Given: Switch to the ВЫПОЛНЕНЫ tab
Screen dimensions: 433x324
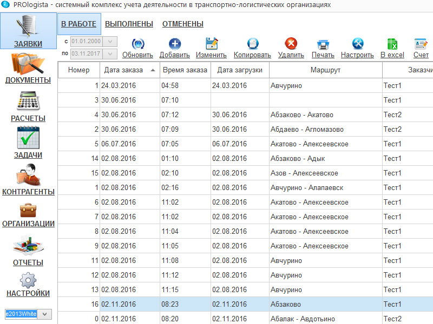Looking at the screenshot, I should coord(129,24).
